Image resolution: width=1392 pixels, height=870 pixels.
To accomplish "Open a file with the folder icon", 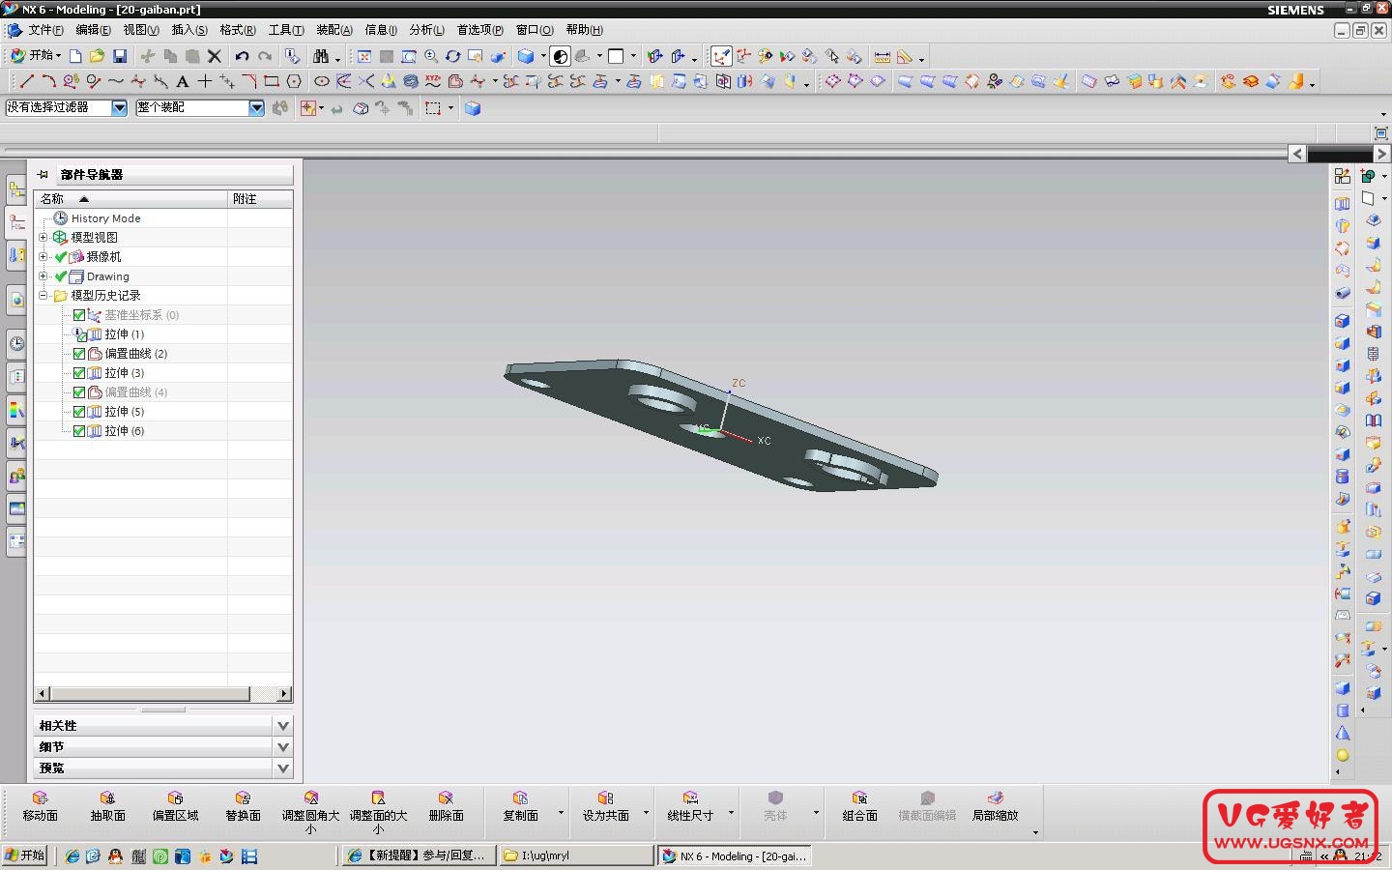I will [x=97, y=56].
